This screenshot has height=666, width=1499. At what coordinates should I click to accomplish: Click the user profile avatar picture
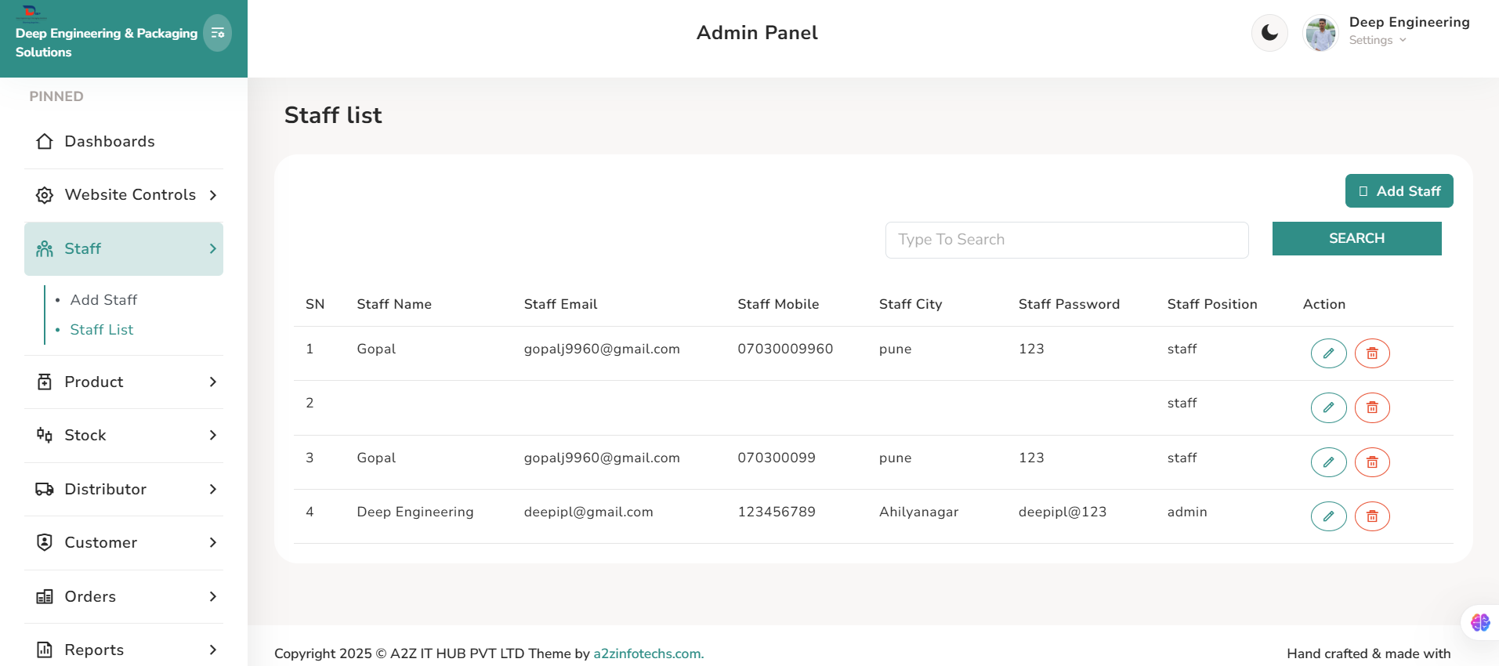pyautogui.click(x=1320, y=34)
